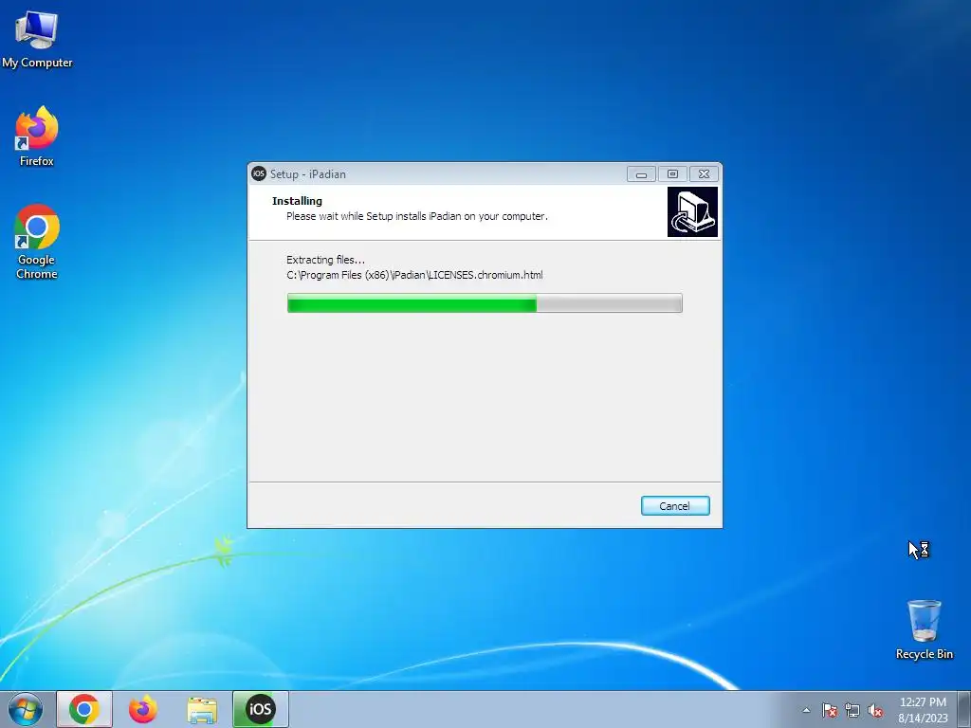Open Chrome from the taskbar
The height and width of the screenshot is (728, 971).
[84, 709]
